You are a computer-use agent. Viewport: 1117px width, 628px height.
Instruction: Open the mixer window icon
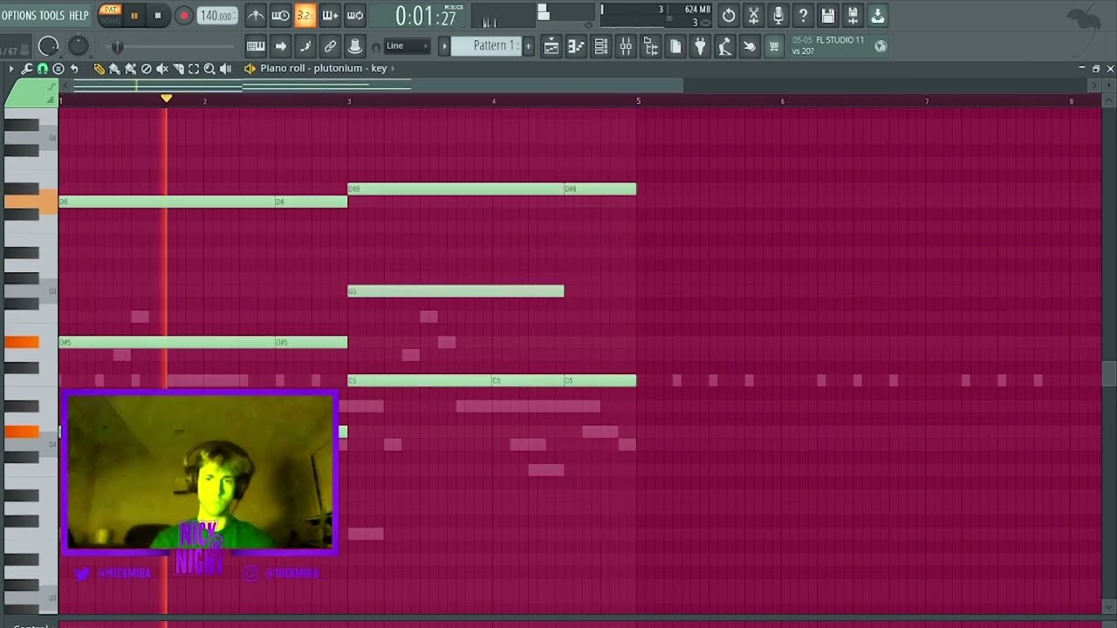tap(626, 46)
